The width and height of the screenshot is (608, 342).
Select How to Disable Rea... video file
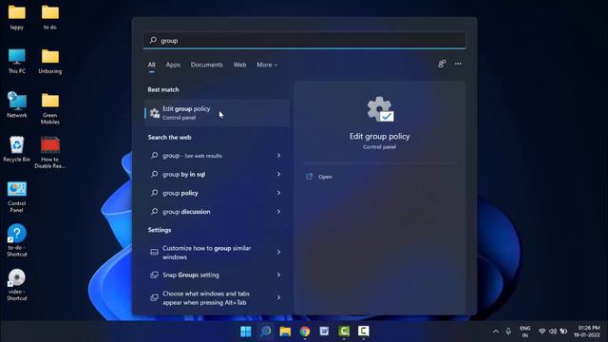pyautogui.click(x=50, y=153)
